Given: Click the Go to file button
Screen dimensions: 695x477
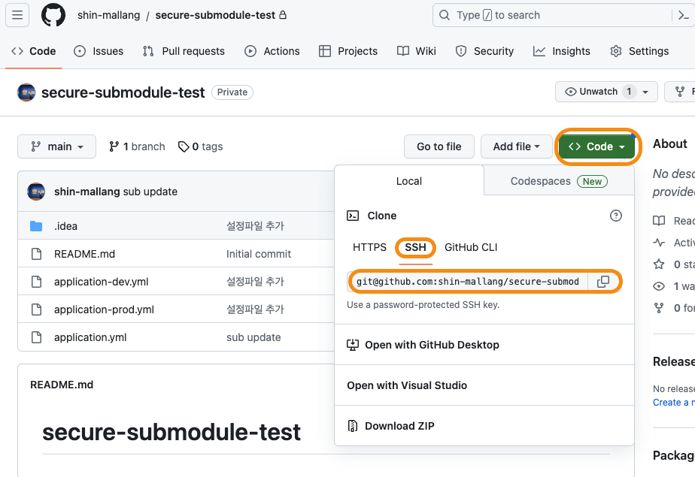Looking at the screenshot, I should [x=439, y=146].
